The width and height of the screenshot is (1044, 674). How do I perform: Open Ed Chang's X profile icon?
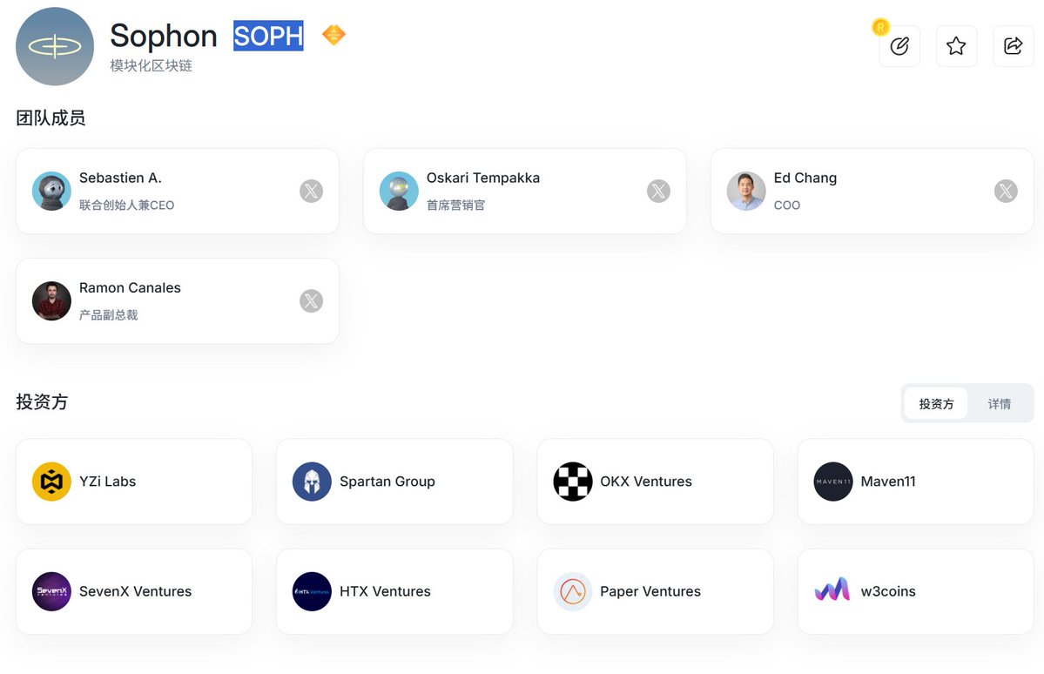[1006, 191]
